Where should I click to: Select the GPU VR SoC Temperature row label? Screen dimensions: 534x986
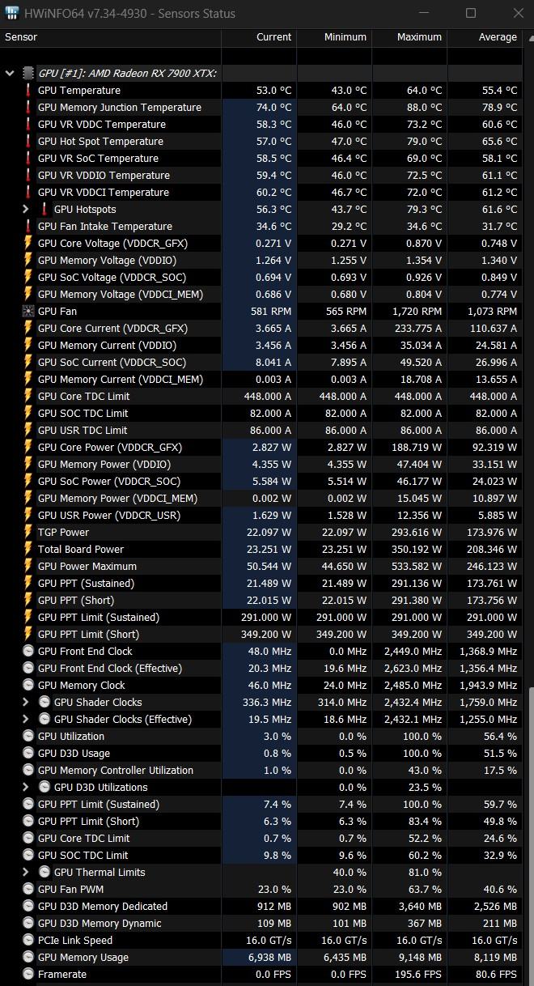98,158
